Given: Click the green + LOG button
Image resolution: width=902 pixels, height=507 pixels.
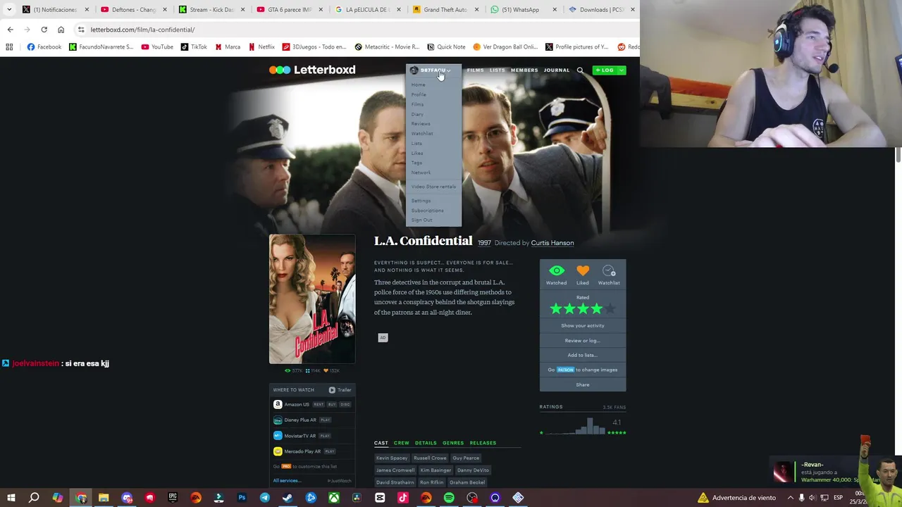Looking at the screenshot, I should click(x=605, y=70).
